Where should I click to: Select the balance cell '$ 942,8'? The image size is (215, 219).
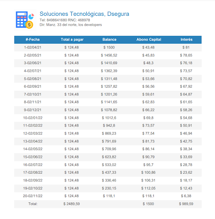[109, 126]
